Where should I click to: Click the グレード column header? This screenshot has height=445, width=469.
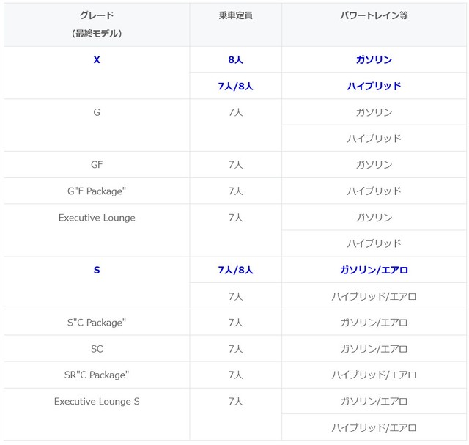[x=97, y=15]
